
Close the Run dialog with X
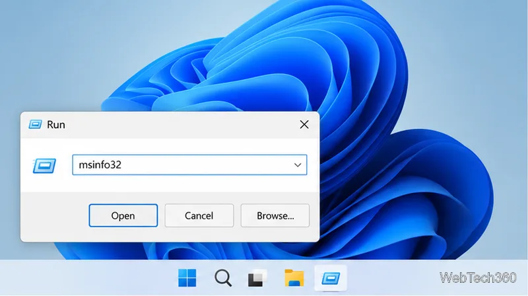tap(304, 124)
